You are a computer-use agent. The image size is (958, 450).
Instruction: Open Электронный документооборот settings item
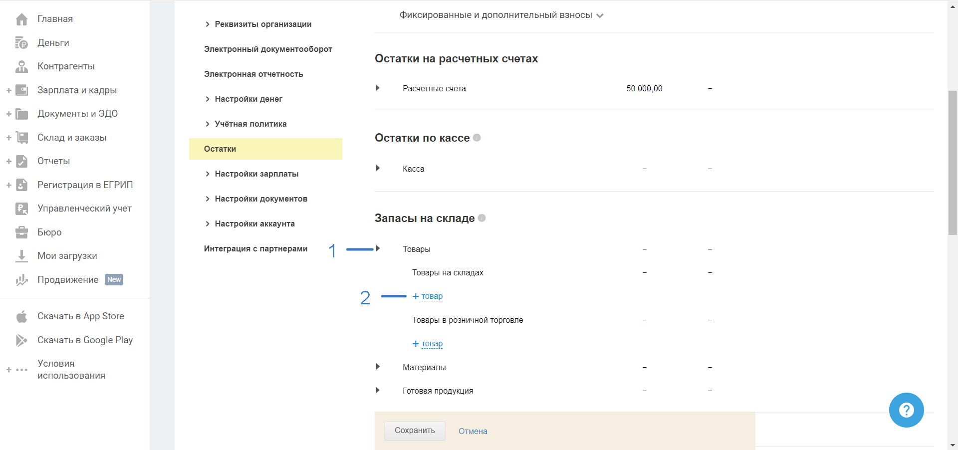coord(268,49)
